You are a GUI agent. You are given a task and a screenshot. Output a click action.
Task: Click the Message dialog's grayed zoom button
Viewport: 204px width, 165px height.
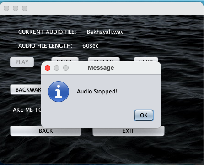(66, 68)
